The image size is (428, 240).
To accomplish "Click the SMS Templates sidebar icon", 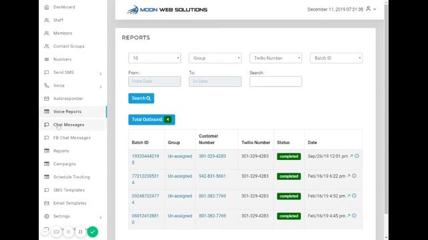I will coord(47,190).
